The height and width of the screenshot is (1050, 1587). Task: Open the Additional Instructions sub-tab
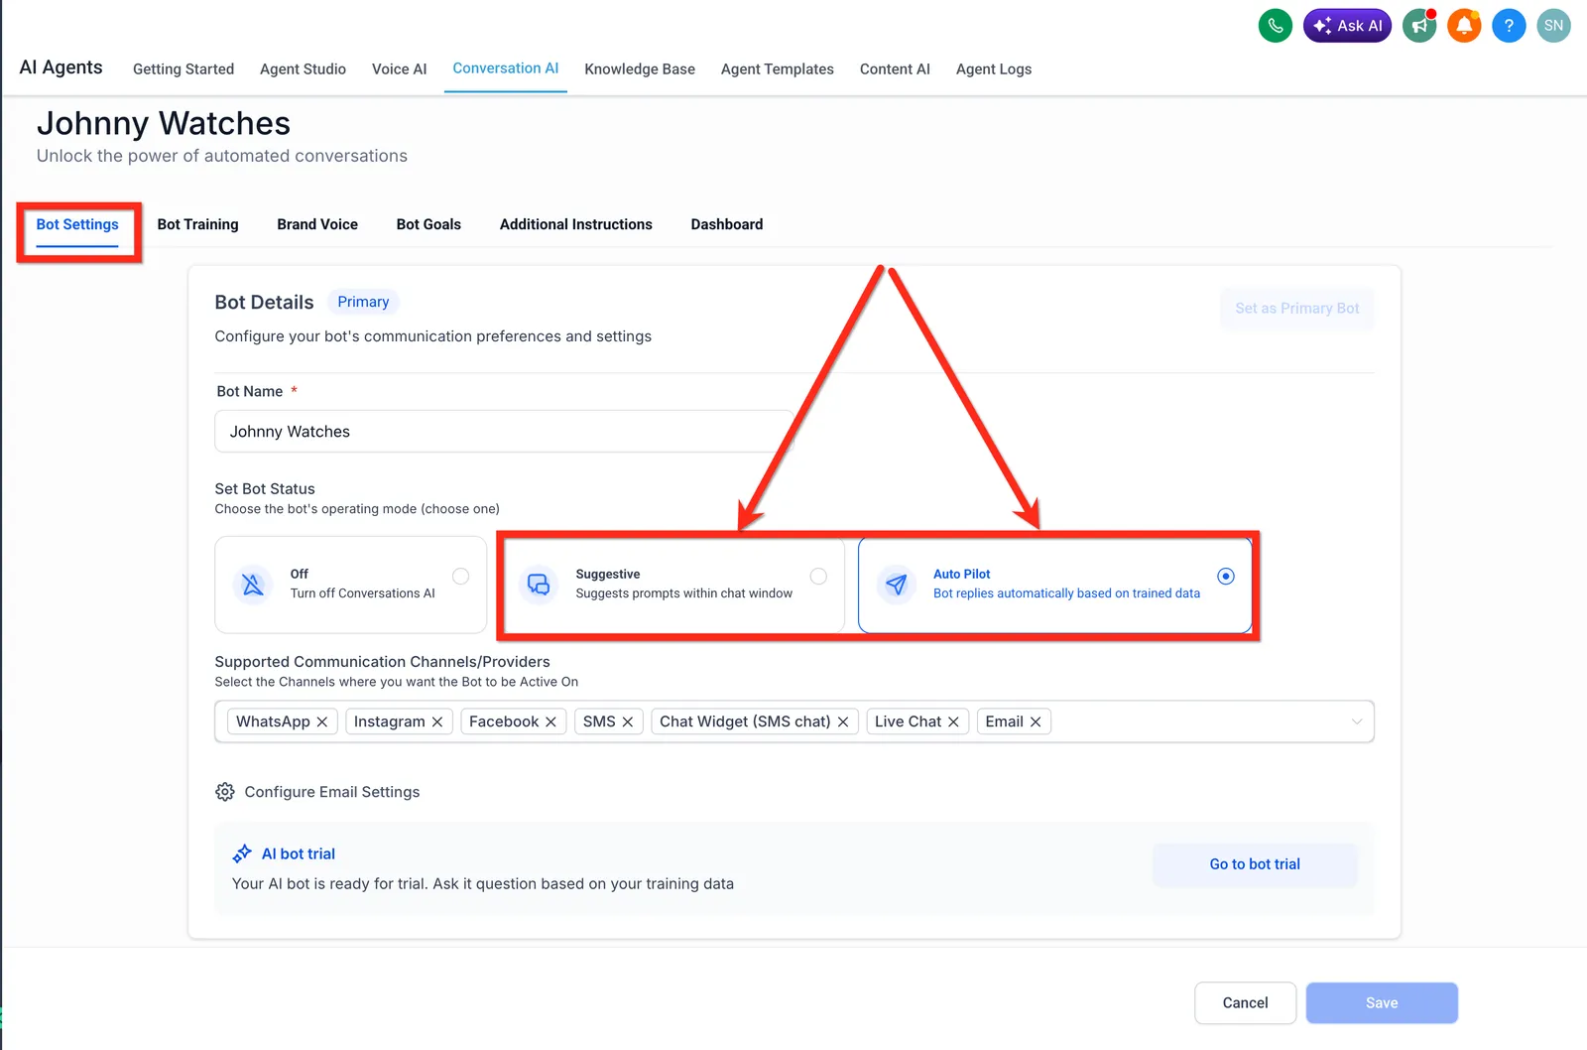point(576,224)
